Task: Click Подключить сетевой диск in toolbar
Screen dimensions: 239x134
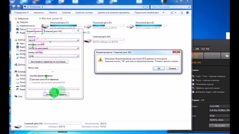Action: (147, 13)
